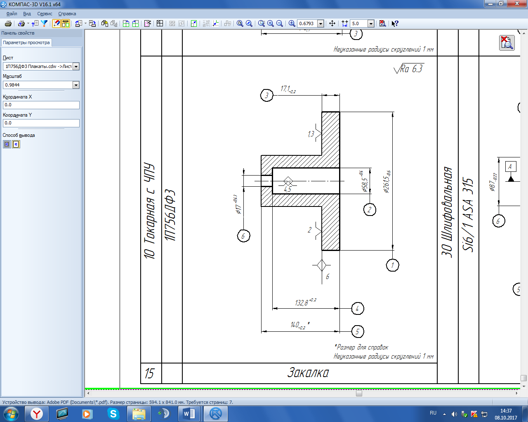Click the funnel filter icon

(45, 23)
